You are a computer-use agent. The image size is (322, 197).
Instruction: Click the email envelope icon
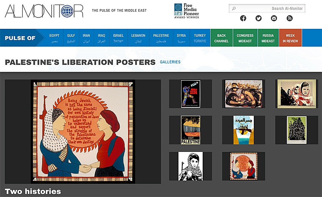(274, 18)
